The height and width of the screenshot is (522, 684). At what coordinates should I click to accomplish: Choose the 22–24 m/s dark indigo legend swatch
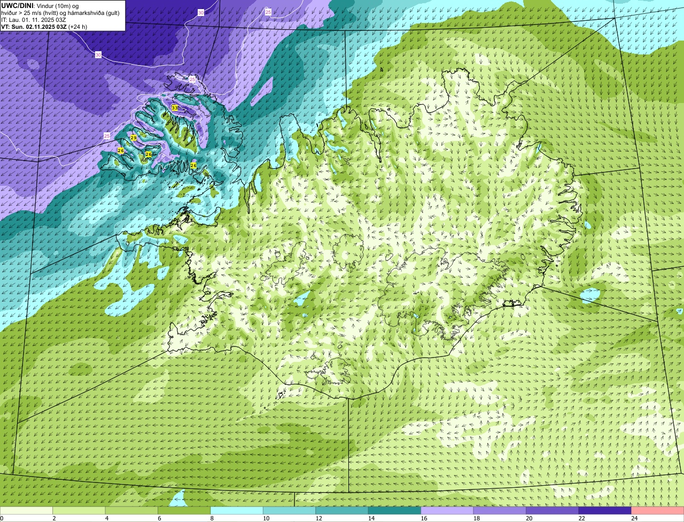click(605, 511)
